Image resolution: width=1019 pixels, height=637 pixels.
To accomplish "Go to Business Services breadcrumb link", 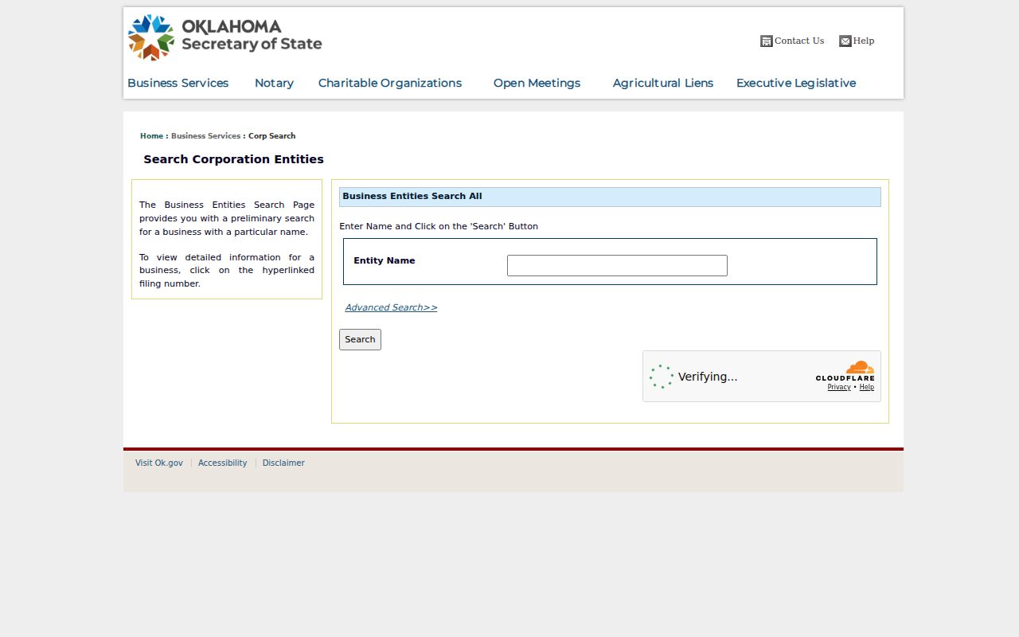I will tap(205, 136).
